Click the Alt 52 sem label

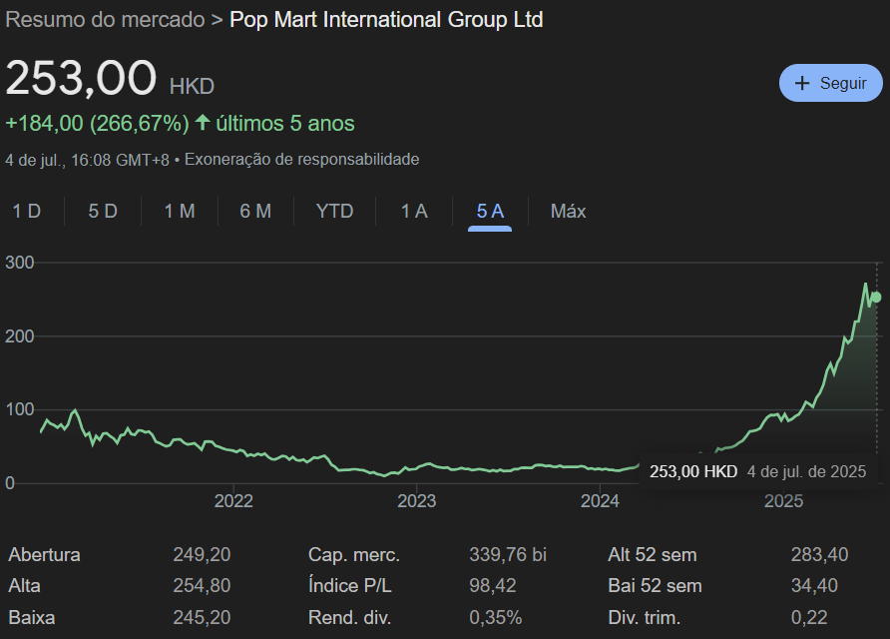[653, 554]
